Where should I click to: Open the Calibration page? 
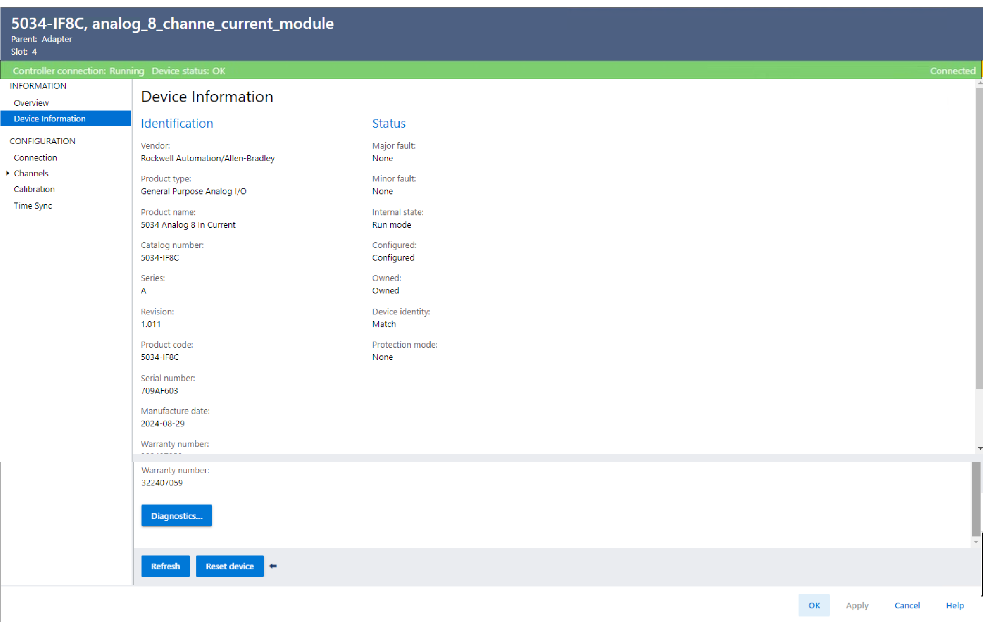(x=34, y=189)
